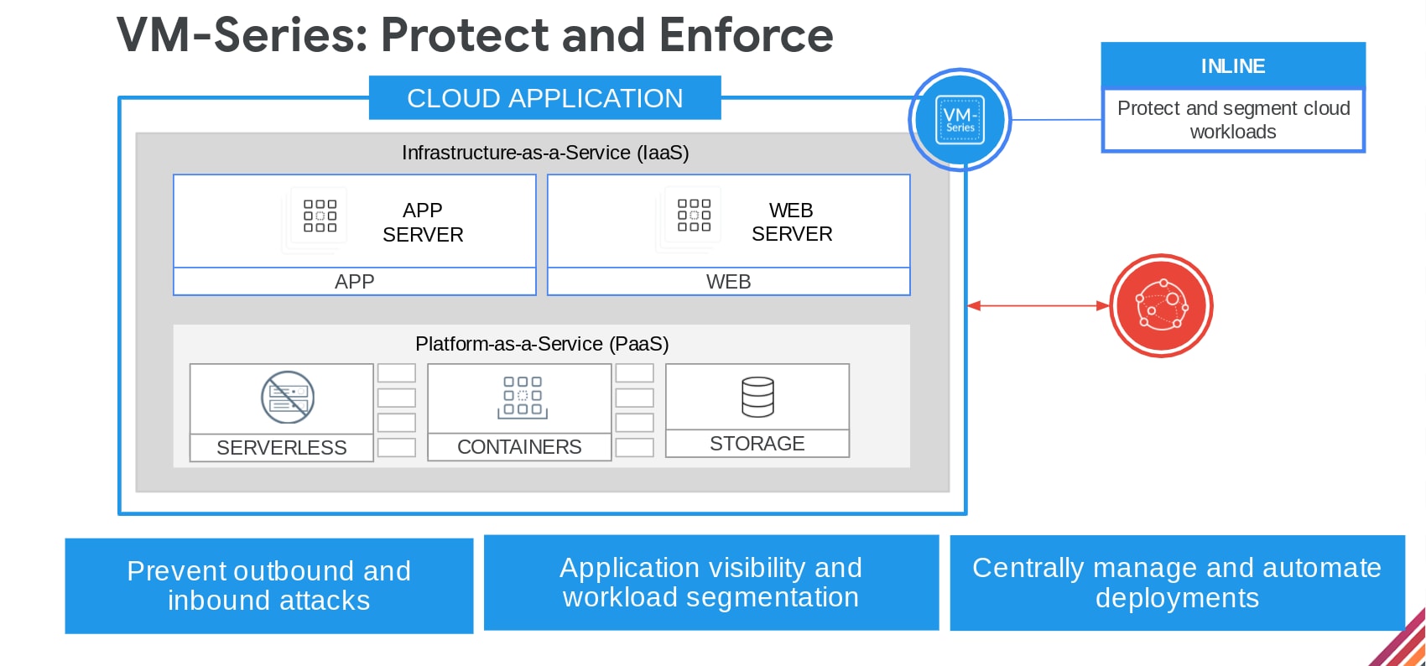Click the VM-Series circular icon
Screen dimensions: 1426x666
(960, 120)
